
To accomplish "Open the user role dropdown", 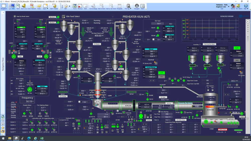I will point(229,7).
